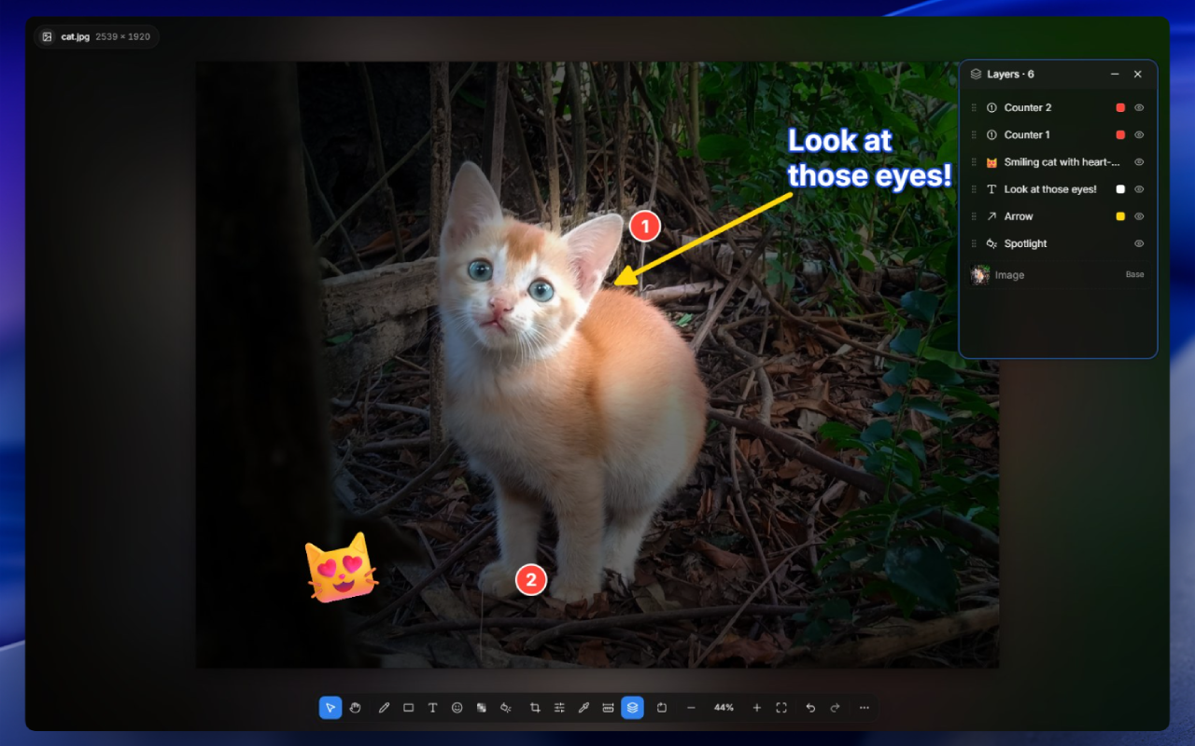Collapse the Layers panel
The height and width of the screenshot is (746, 1195).
coord(1115,74)
